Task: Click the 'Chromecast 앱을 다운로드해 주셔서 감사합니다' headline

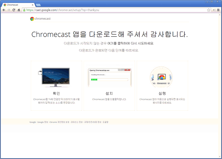Action: click(x=109, y=34)
